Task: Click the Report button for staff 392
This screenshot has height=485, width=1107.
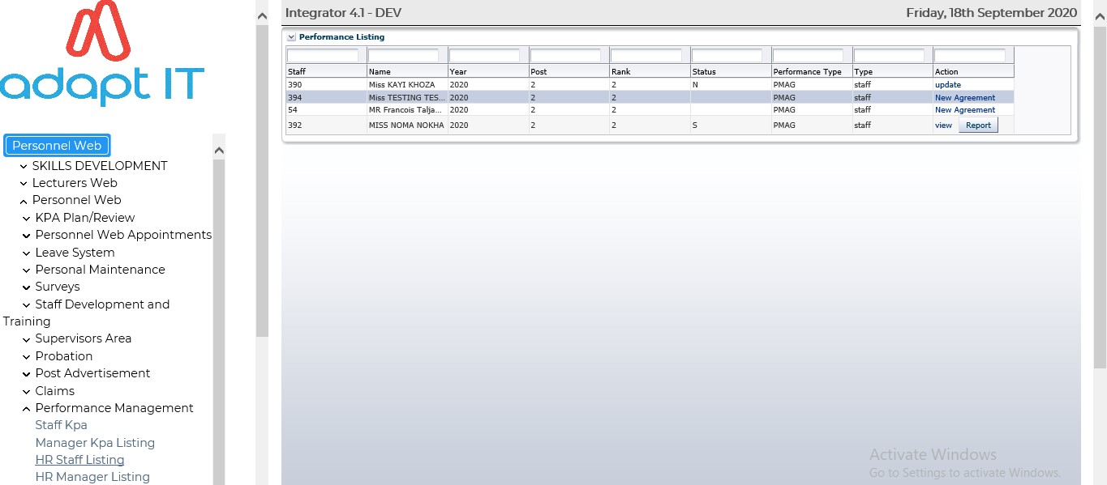Action: pos(978,126)
